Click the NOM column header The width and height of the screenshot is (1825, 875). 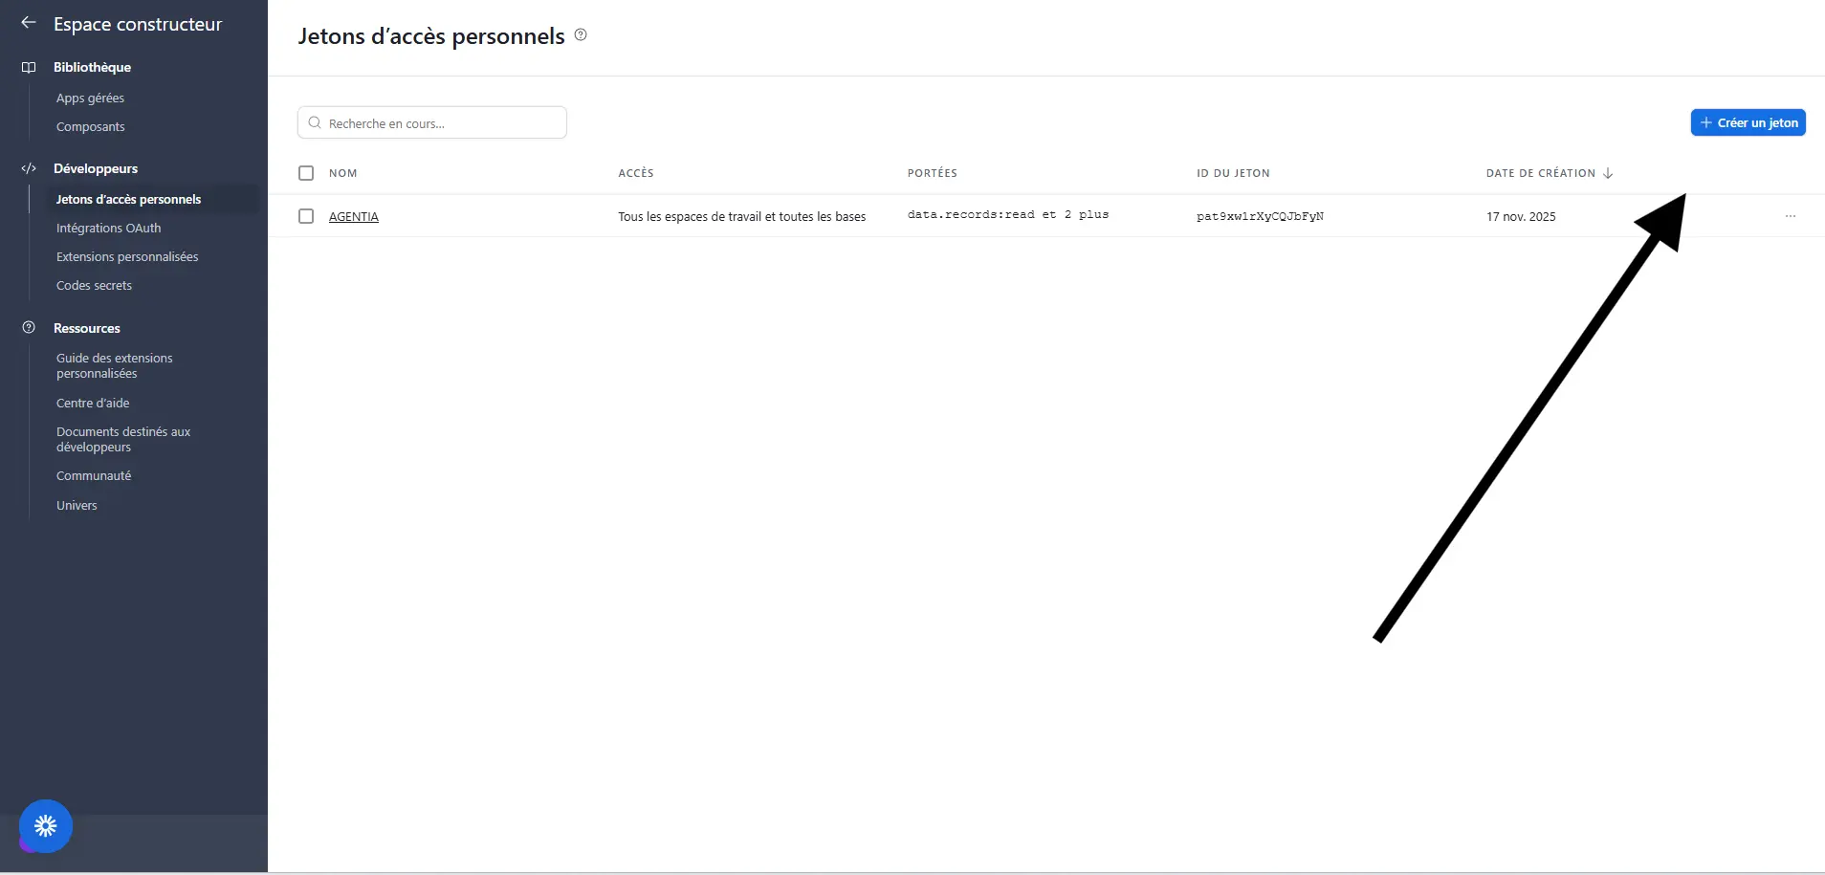pyautogui.click(x=343, y=173)
